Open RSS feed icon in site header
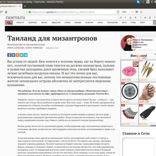 [126, 18]
